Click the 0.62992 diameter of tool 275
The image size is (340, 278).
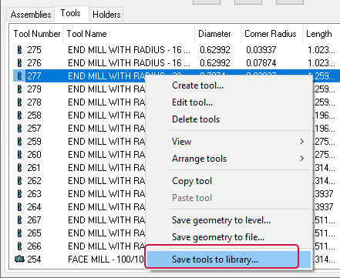(x=215, y=50)
